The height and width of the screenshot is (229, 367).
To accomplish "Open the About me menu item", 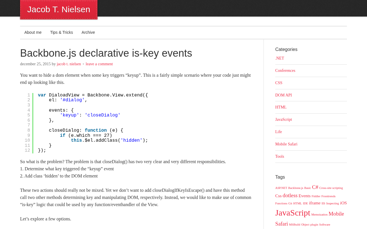I will coord(33,32).
